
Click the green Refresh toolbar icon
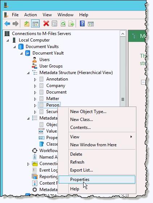pos(63,24)
